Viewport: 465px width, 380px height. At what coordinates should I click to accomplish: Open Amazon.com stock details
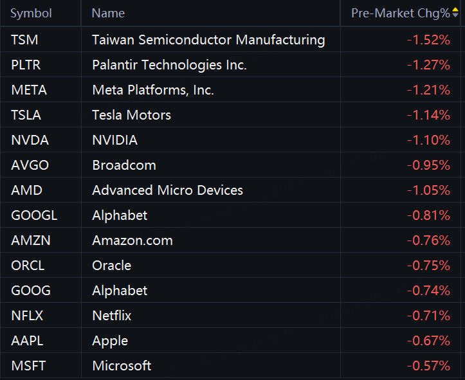coord(132,240)
